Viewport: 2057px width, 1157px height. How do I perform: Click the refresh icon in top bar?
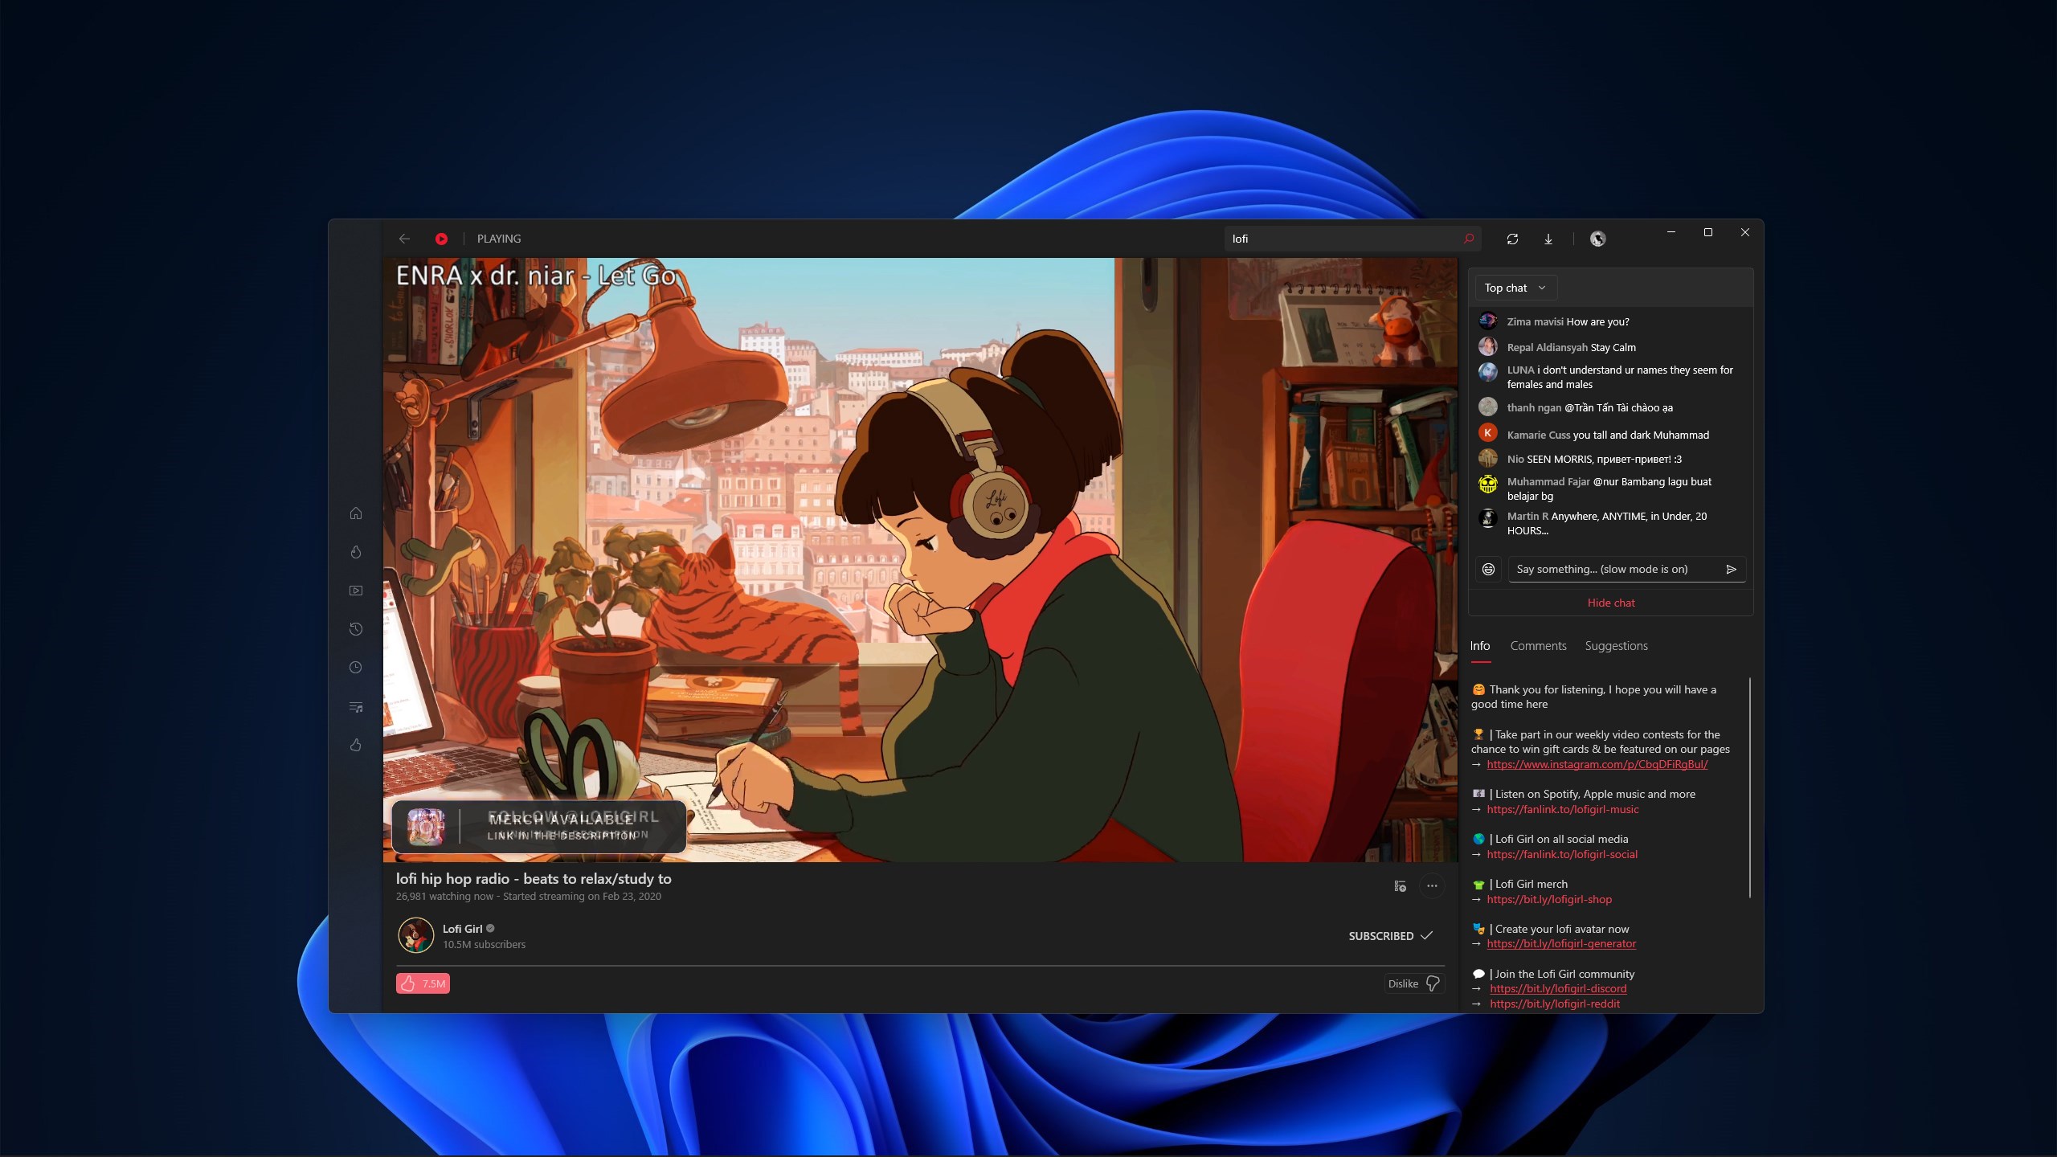pos(1512,239)
